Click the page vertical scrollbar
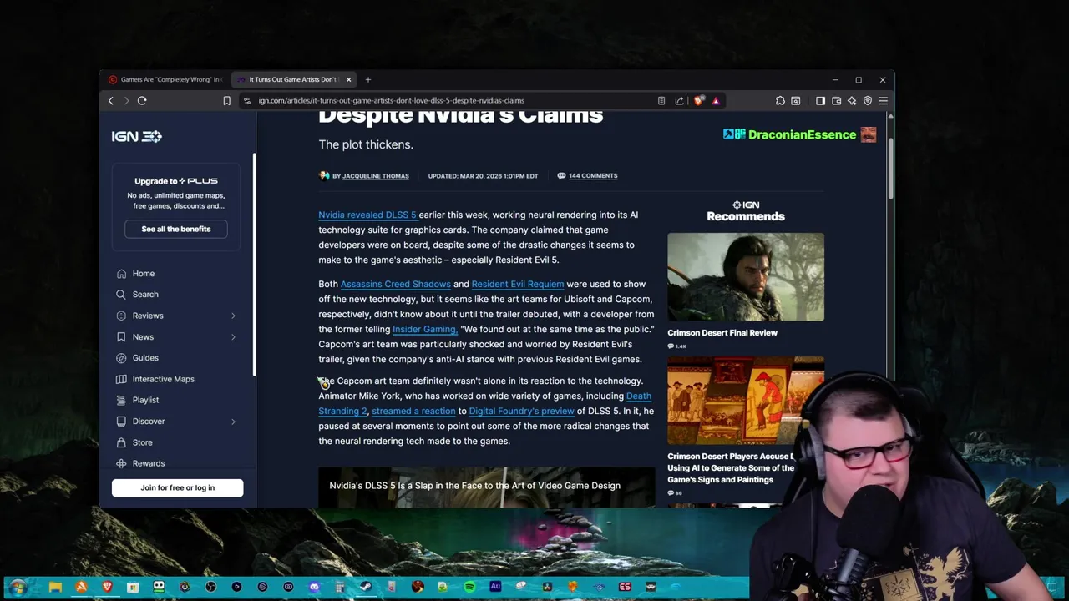Screen dimensions: 1069x601 (890, 167)
